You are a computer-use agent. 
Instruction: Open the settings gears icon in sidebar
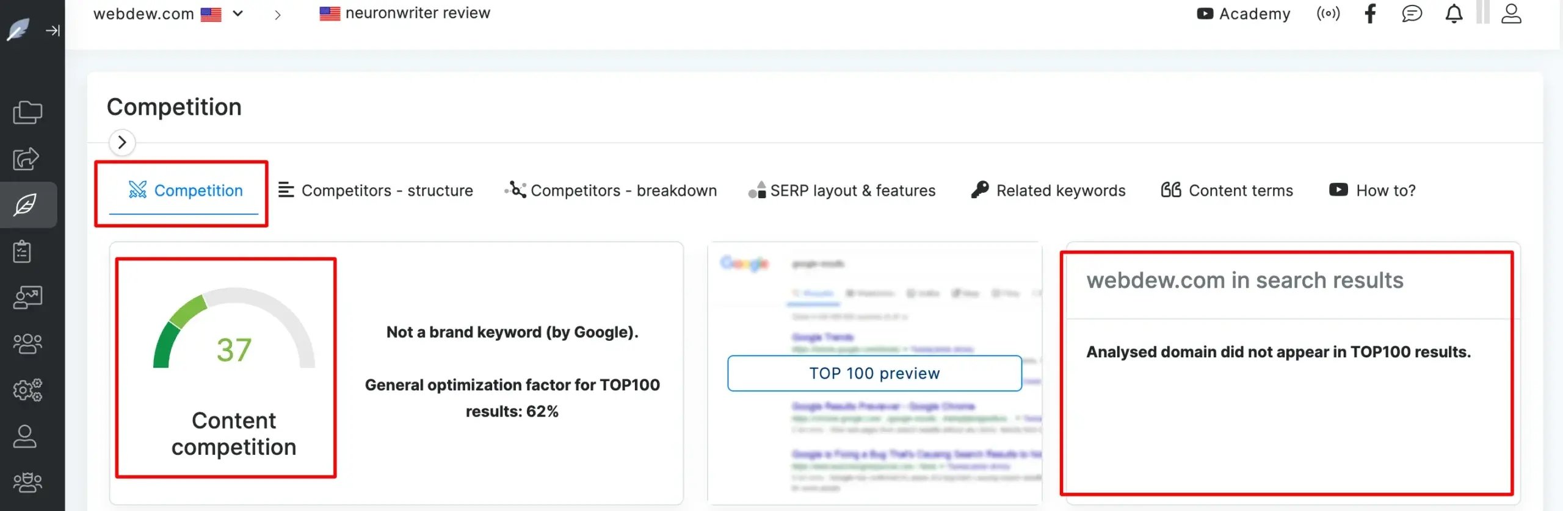(27, 390)
